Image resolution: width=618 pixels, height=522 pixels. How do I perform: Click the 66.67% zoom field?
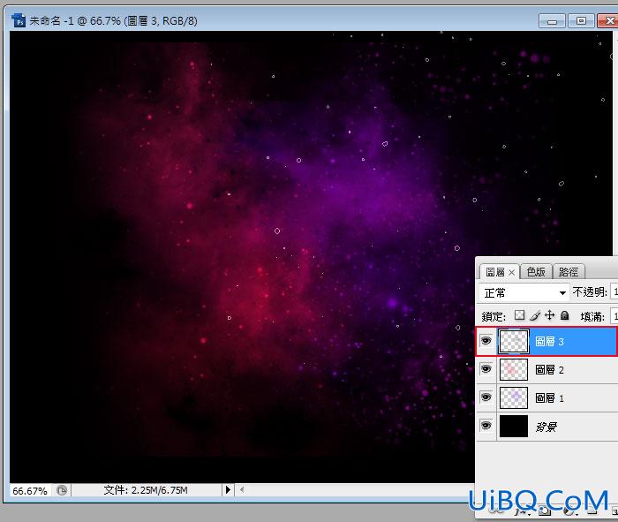30,491
